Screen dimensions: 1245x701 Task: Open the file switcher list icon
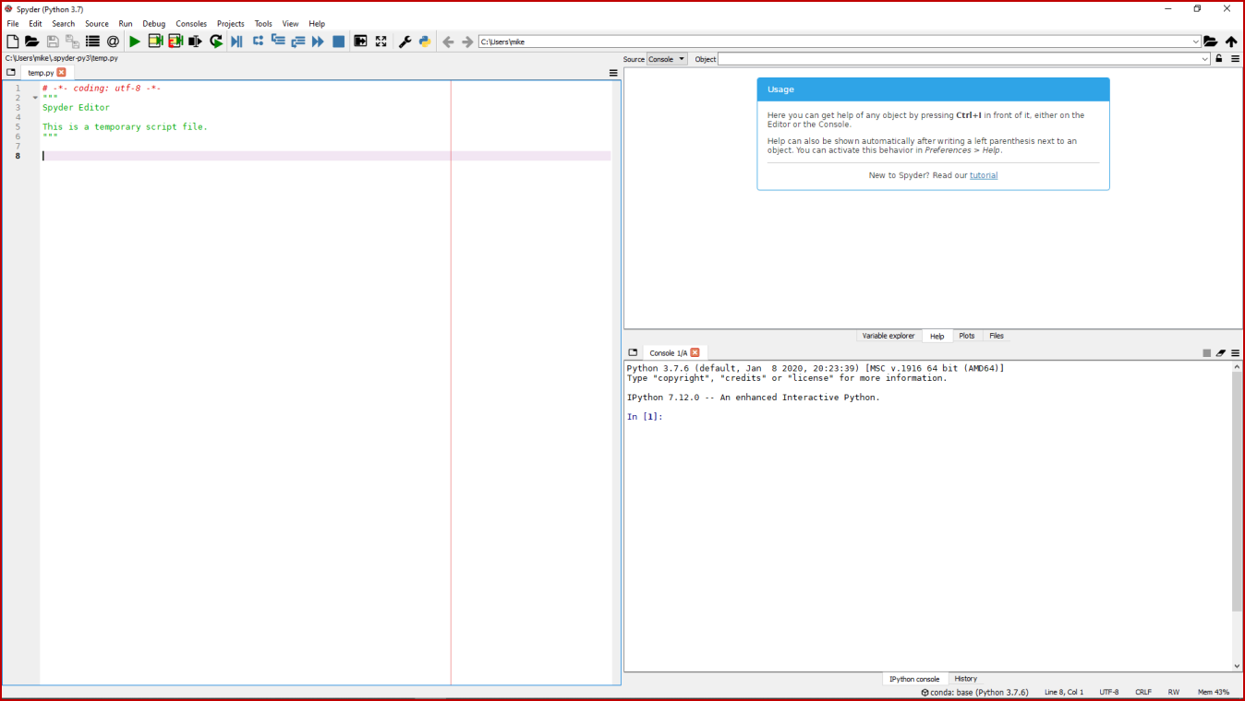[92, 42]
